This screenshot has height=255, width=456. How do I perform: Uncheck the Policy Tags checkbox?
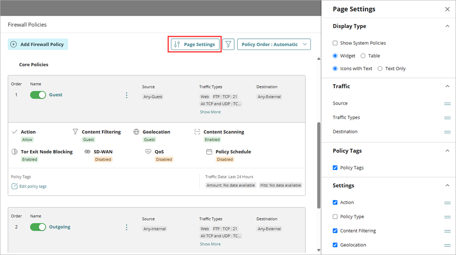(335, 168)
